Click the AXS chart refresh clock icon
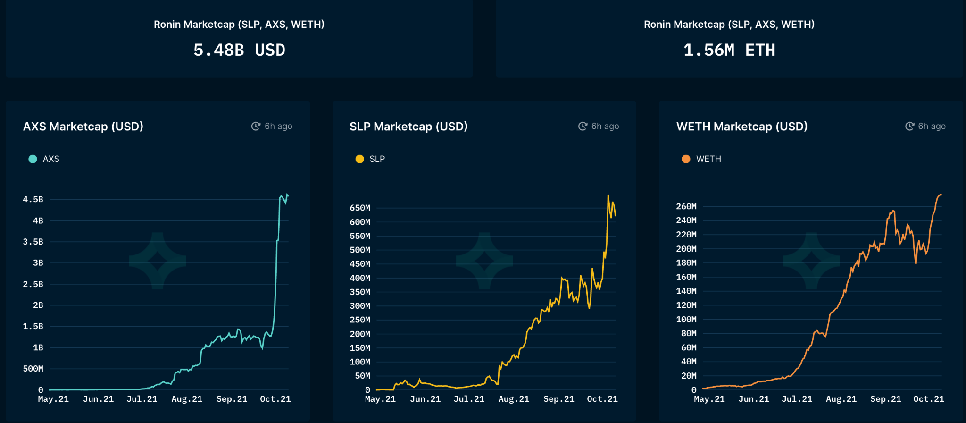Viewport: 966px width, 423px height. (256, 126)
